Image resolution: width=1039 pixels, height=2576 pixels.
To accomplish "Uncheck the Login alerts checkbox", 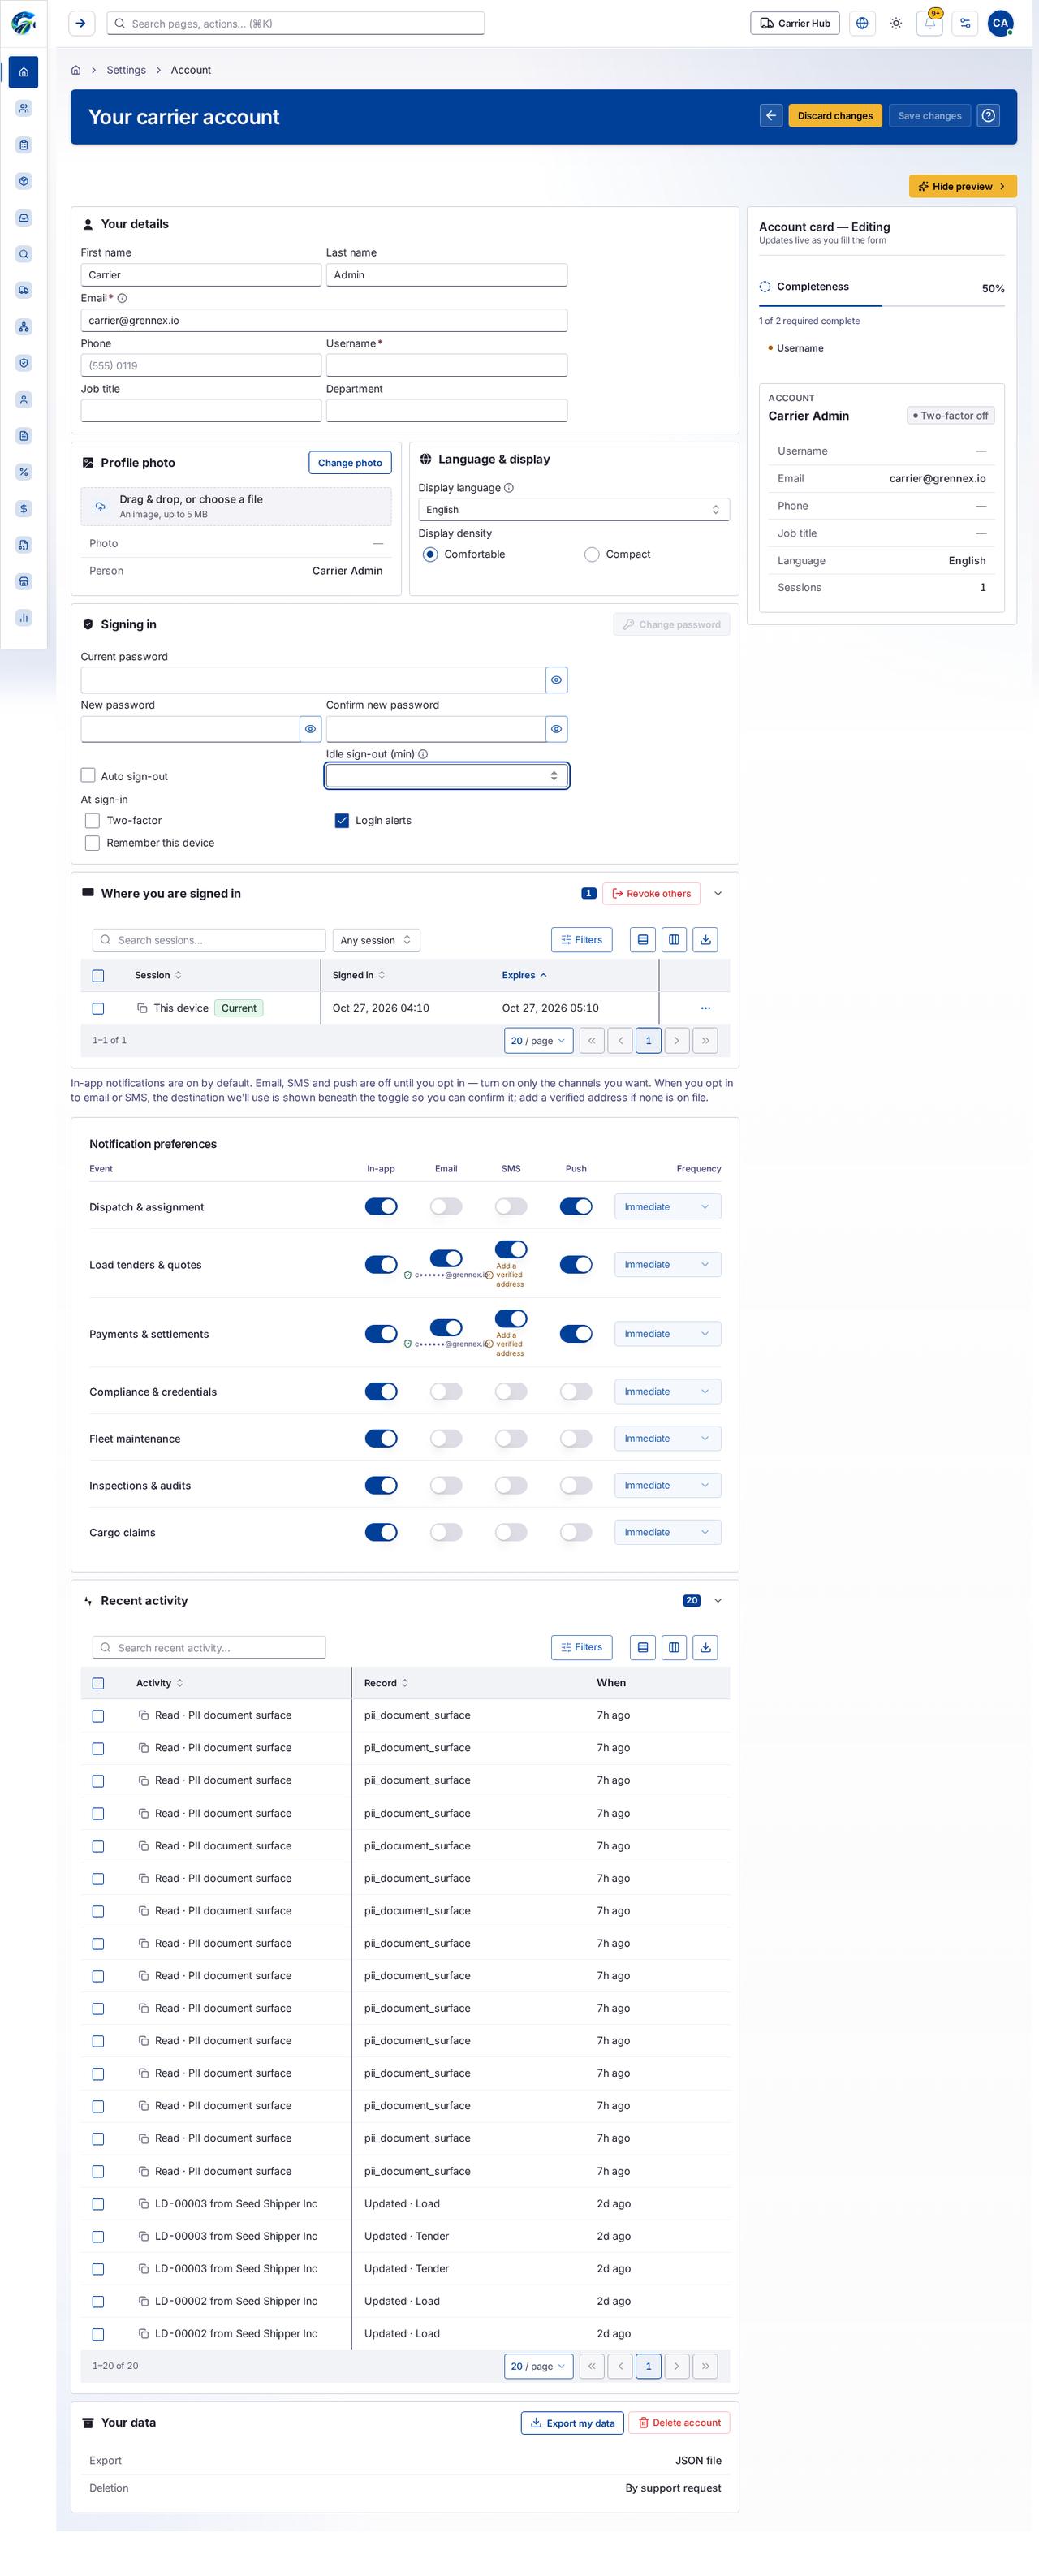I will [342, 821].
